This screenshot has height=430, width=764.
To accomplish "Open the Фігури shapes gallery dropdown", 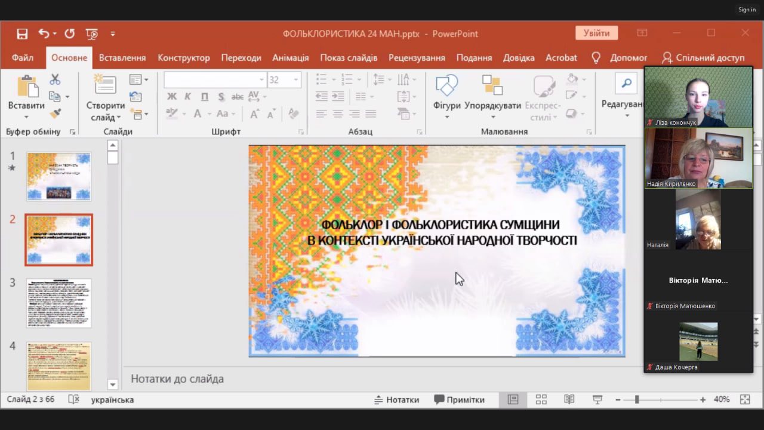I will [x=446, y=117].
